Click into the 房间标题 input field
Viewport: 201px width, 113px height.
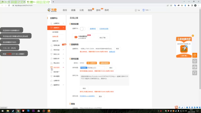(x=92, y=68)
